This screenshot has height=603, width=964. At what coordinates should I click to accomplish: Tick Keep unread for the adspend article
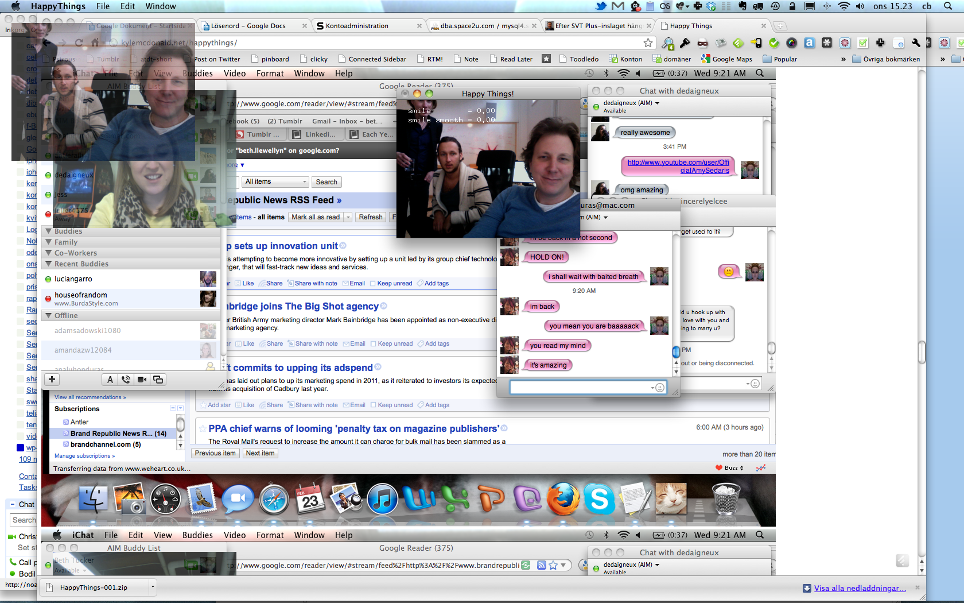[374, 405]
